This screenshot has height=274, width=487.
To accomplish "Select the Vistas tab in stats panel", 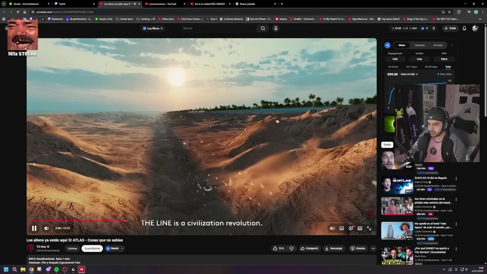I will pos(402,45).
